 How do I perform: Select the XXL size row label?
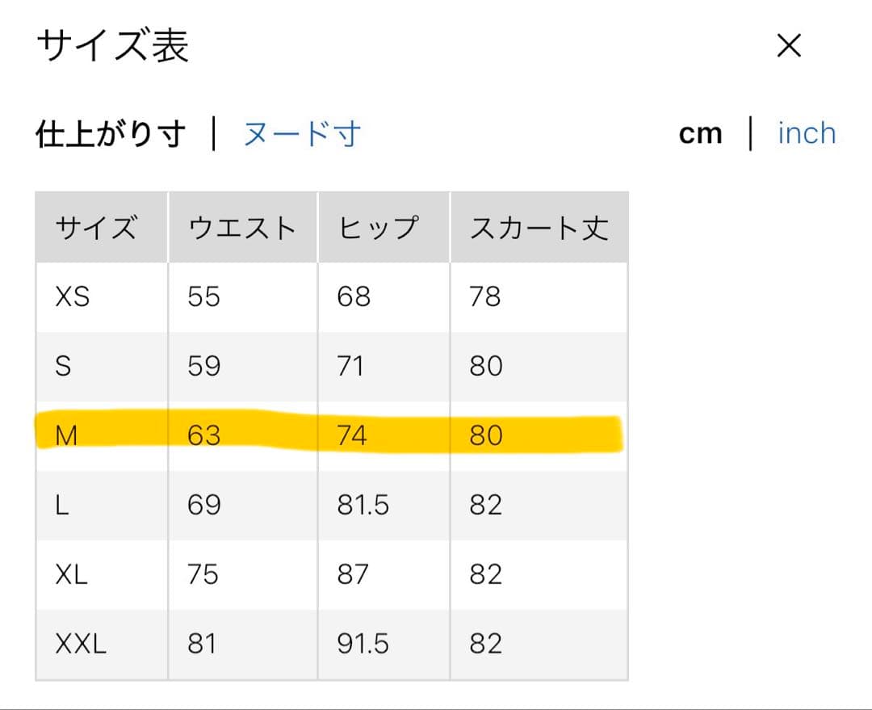pyautogui.click(x=81, y=645)
